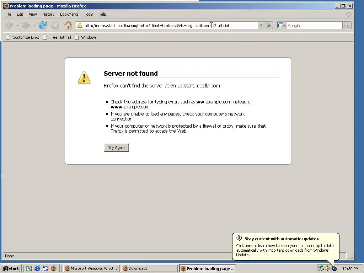Click the Firefox activity throbber icon

tap(348, 14)
